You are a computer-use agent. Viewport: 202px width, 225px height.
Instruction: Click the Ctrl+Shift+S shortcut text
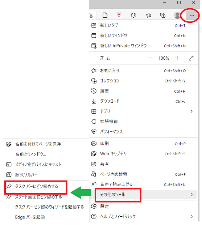pyautogui.click(x=175, y=154)
